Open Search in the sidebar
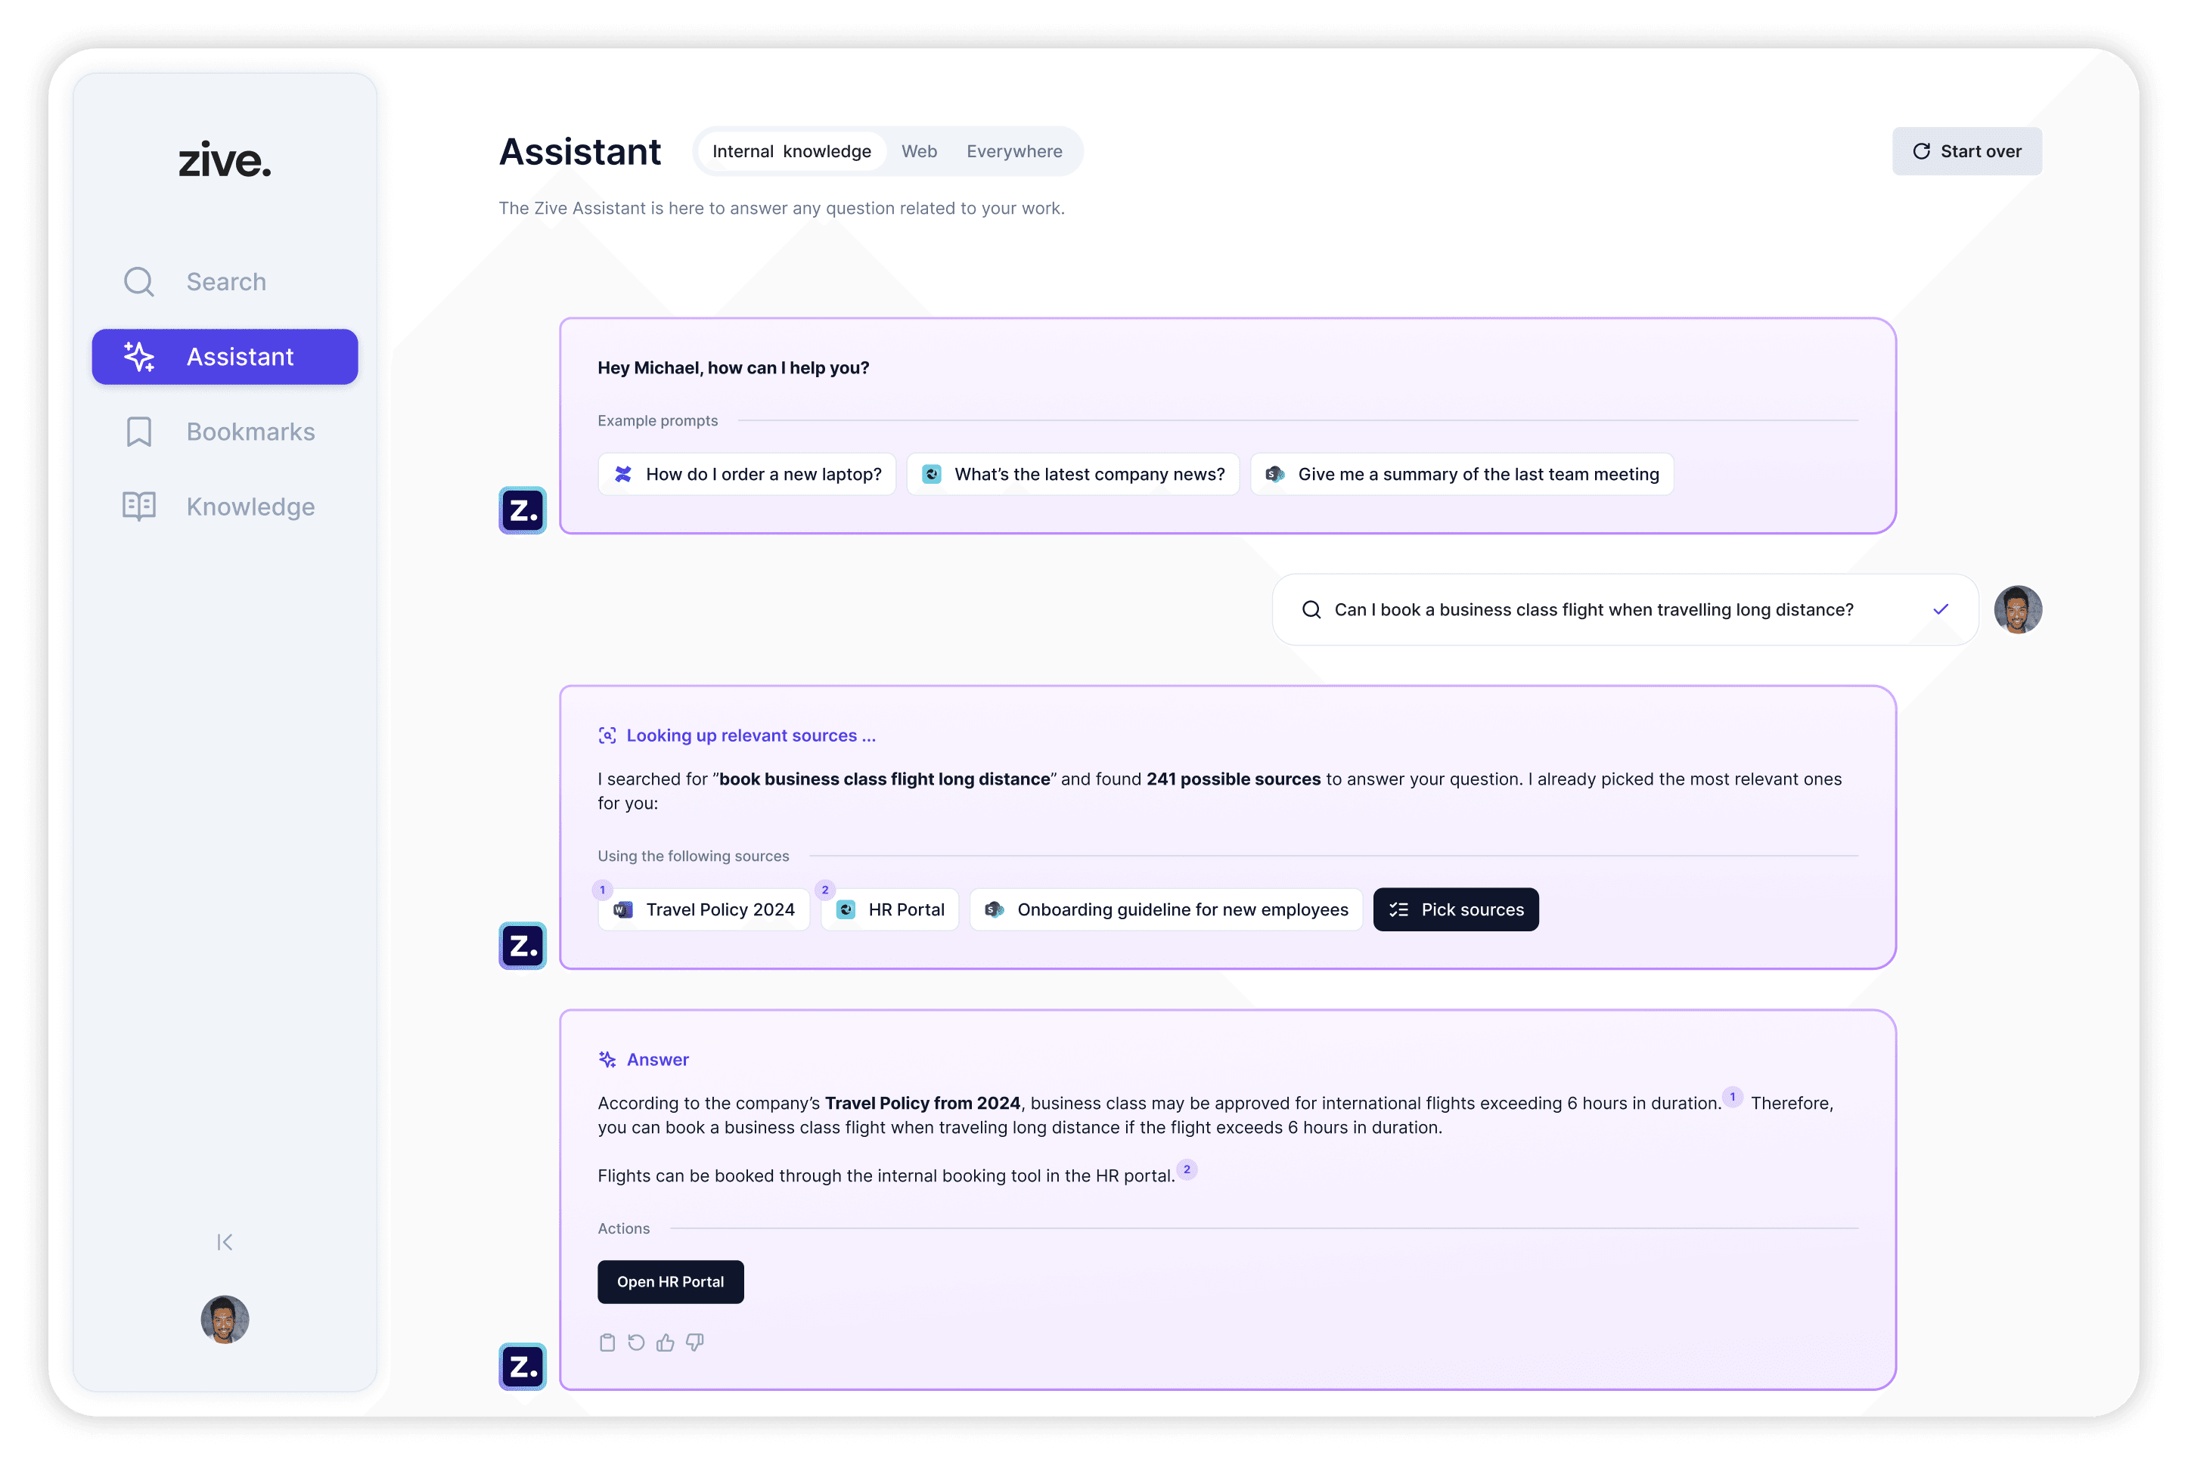2188x1465 pixels. click(225, 281)
